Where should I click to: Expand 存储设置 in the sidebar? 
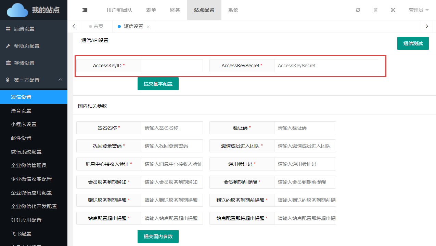coord(24,63)
